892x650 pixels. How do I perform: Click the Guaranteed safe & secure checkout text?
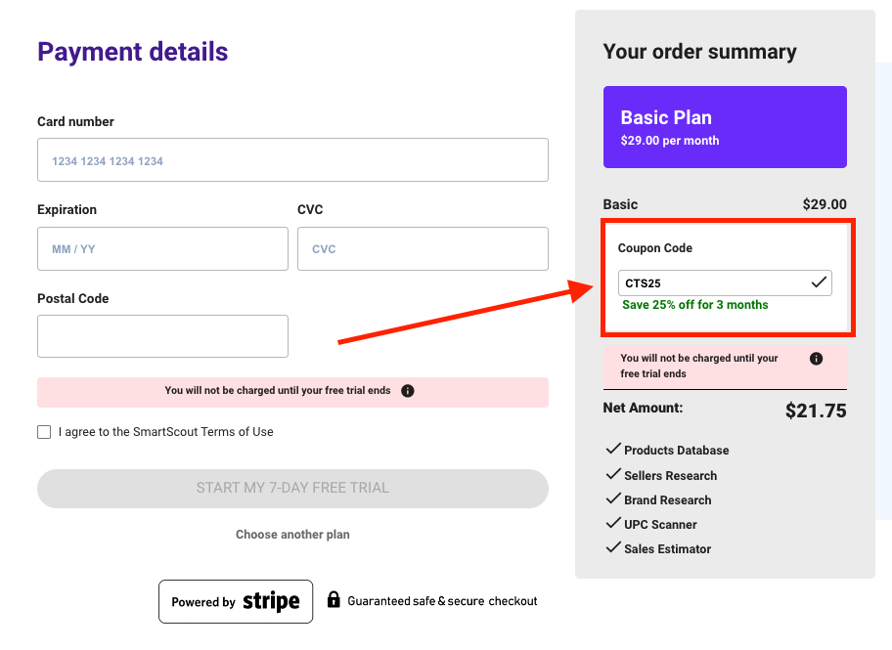coord(442,601)
